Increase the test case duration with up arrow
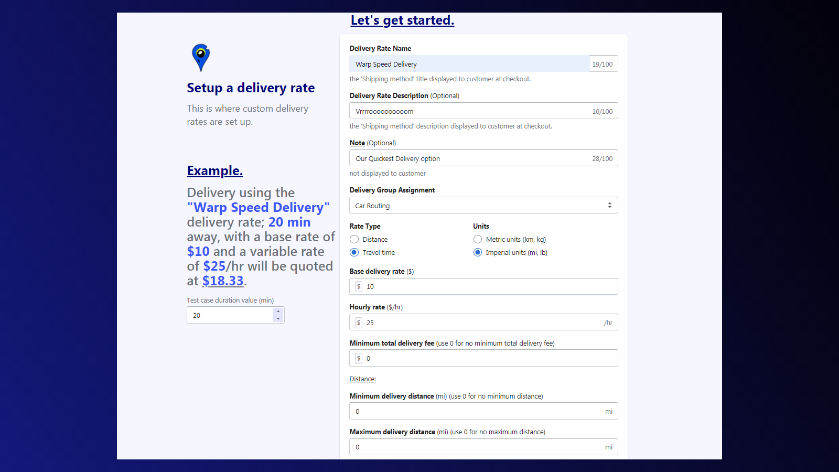This screenshot has width=839, height=472. tap(278, 312)
